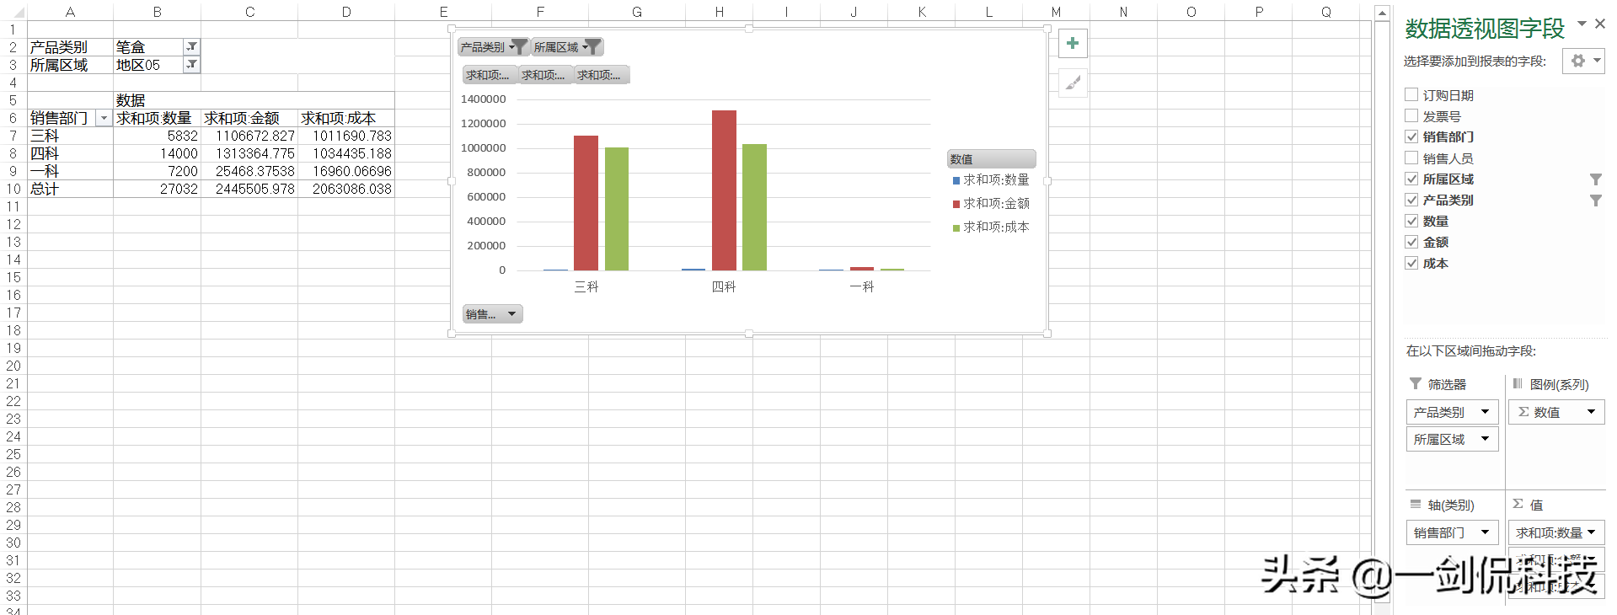
Task: Uncheck the 数量 field checkbox
Action: (1411, 221)
